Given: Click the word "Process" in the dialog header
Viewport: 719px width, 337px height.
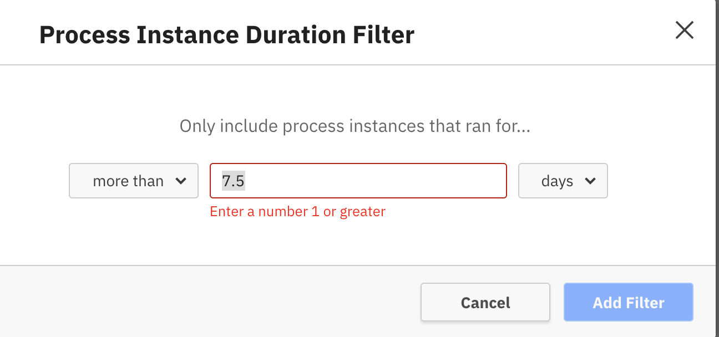Looking at the screenshot, I should [84, 35].
